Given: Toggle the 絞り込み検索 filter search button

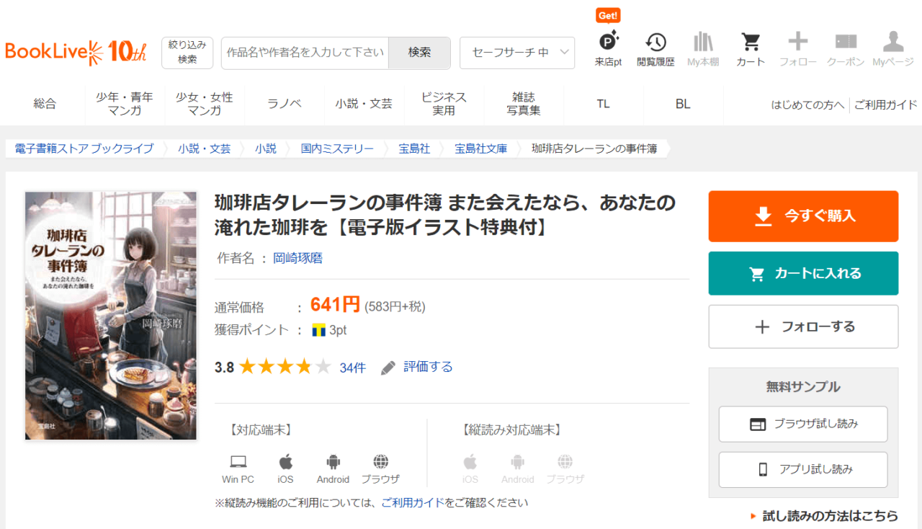Looking at the screenshot, I should click(x=187, y=53).
